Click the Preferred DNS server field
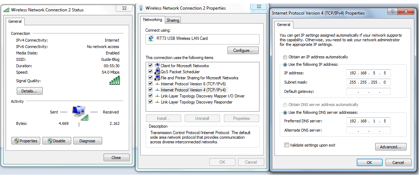The height and width of the screenshot is (175, 419). [368, 121]
